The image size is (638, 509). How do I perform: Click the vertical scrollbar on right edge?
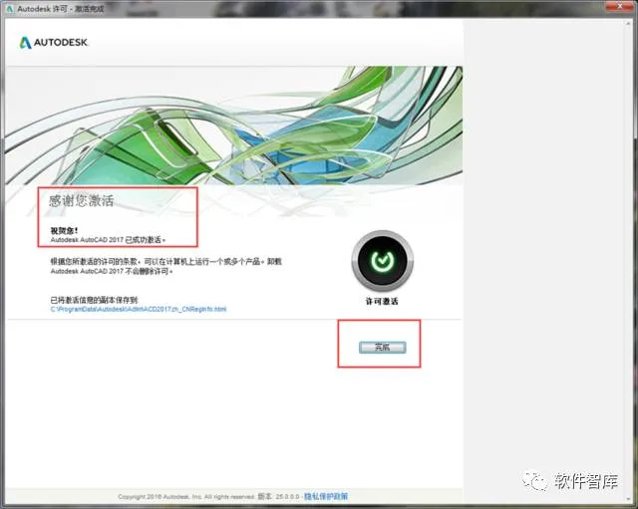(628, 260)
